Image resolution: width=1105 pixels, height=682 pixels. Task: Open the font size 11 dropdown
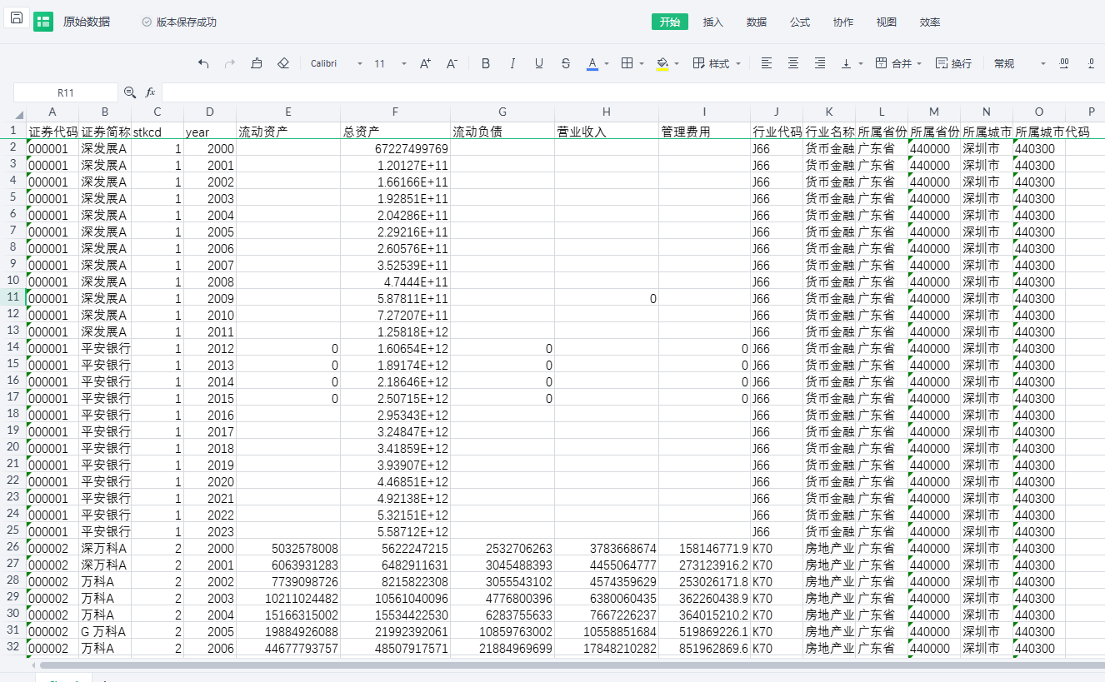tap(390, 63)
